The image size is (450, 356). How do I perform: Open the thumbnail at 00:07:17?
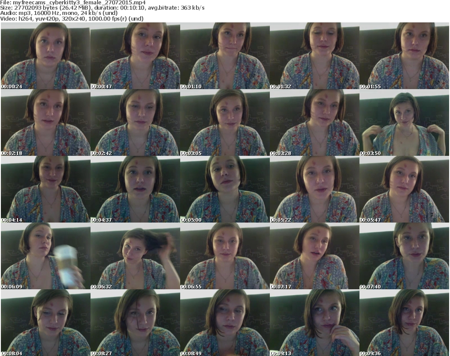coord(315,256)
